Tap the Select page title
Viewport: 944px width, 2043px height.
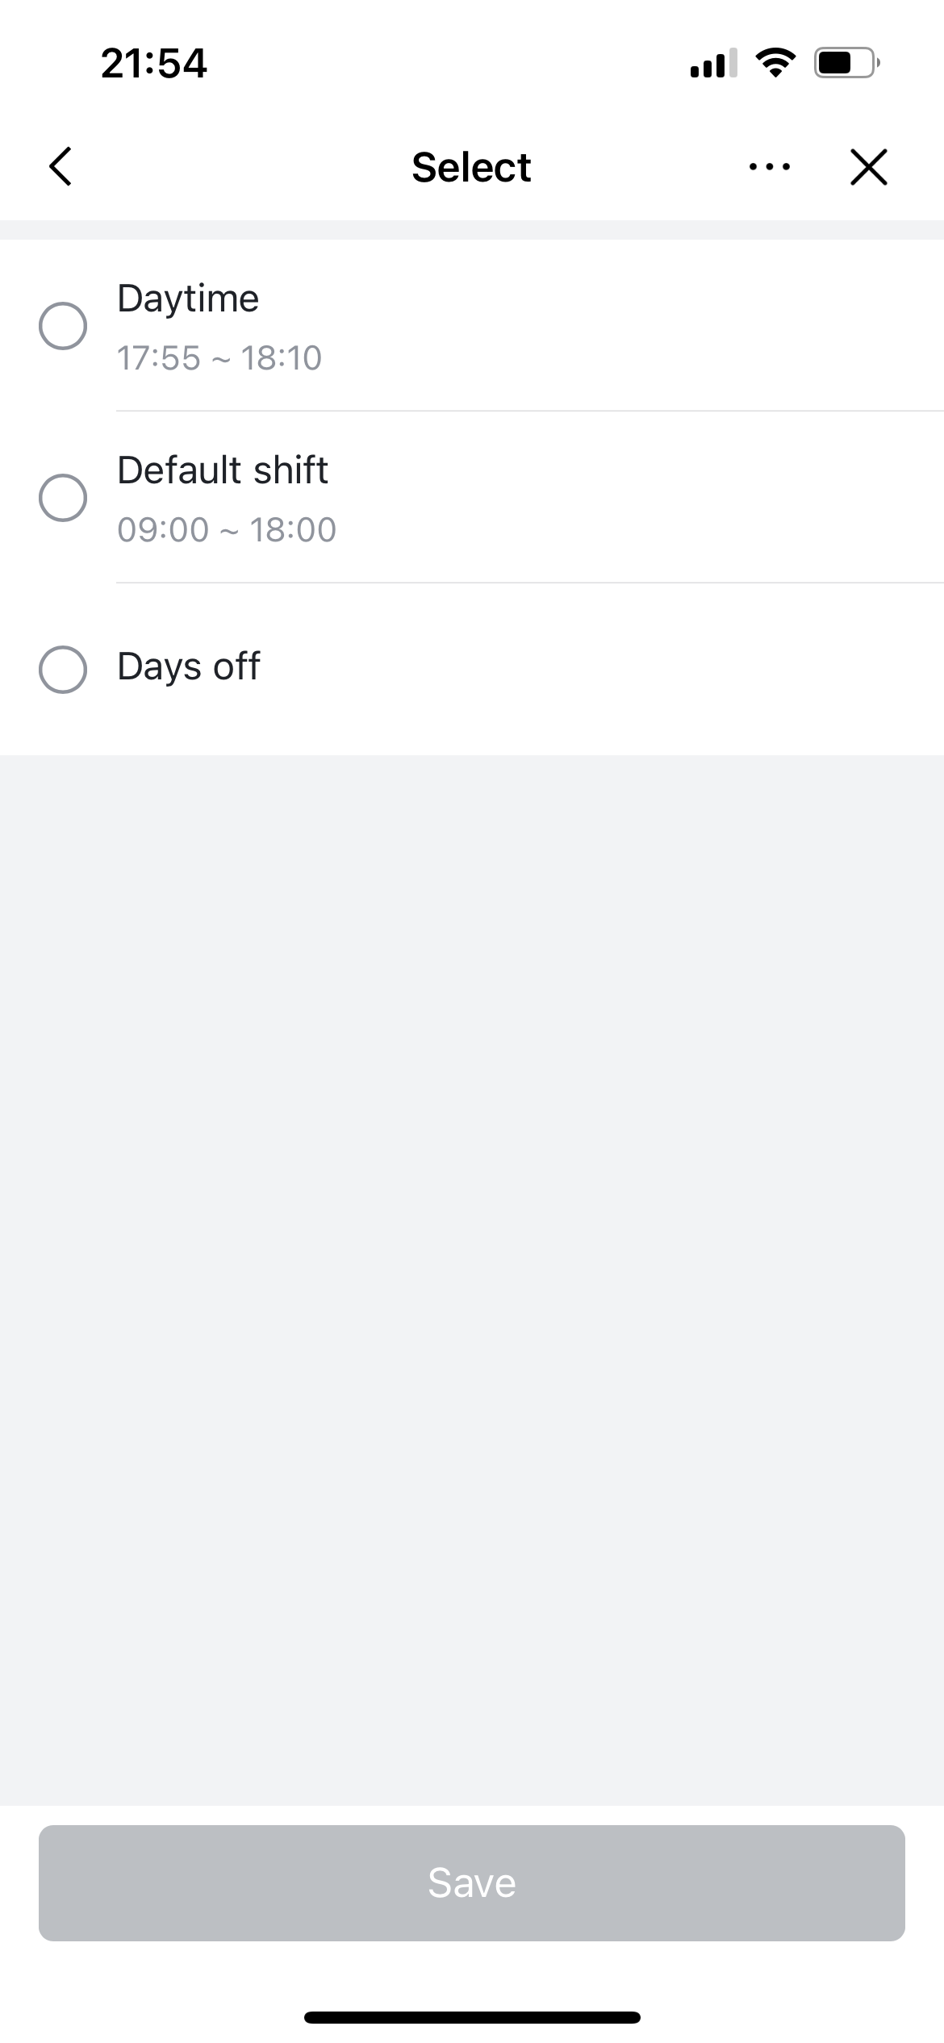(471, 168)
